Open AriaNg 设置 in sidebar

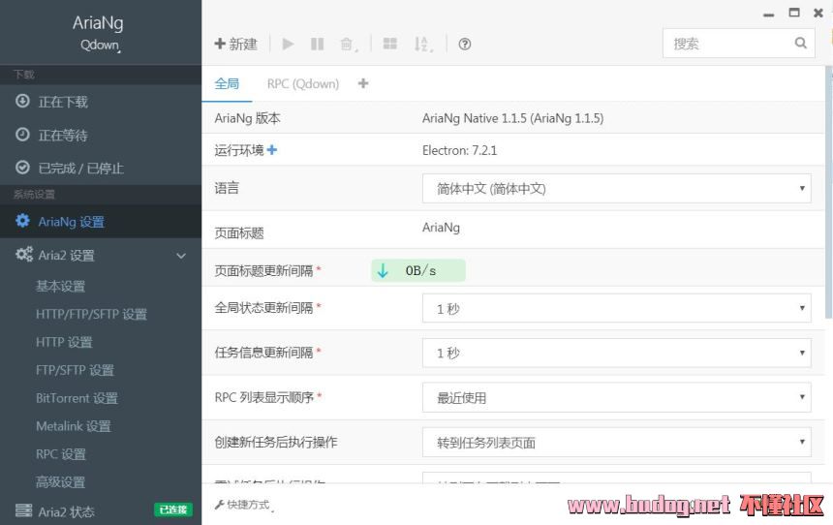(x=101, y=222)
